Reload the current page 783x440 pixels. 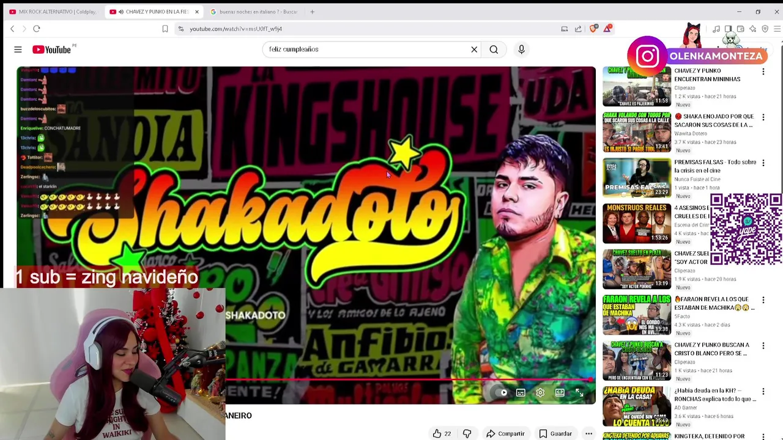tap(37, 29)
